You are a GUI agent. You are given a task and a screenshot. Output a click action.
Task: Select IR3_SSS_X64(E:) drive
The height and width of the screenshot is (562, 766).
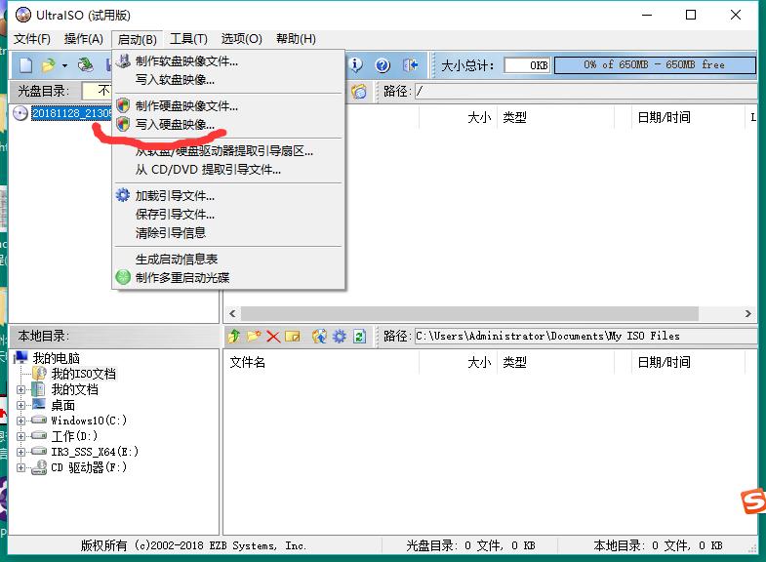click(95, 452)
